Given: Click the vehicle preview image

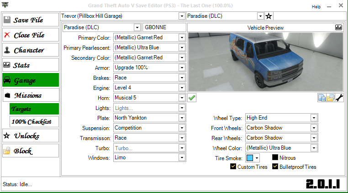Looking at the screenshot, I should [x=265, y=62].
